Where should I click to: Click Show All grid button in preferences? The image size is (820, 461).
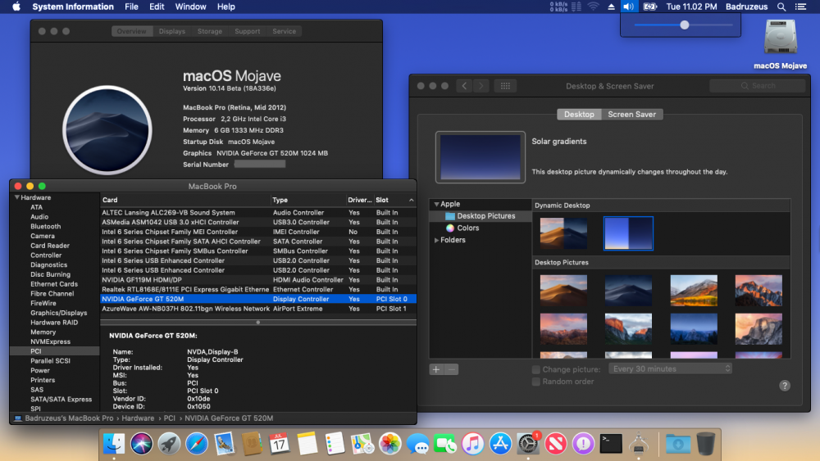point(505,86)
